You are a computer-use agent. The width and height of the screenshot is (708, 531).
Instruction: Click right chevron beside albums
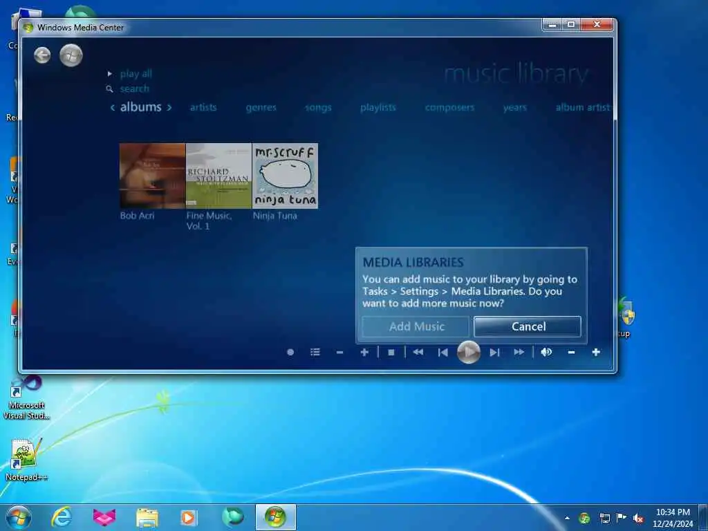point(169,107)
